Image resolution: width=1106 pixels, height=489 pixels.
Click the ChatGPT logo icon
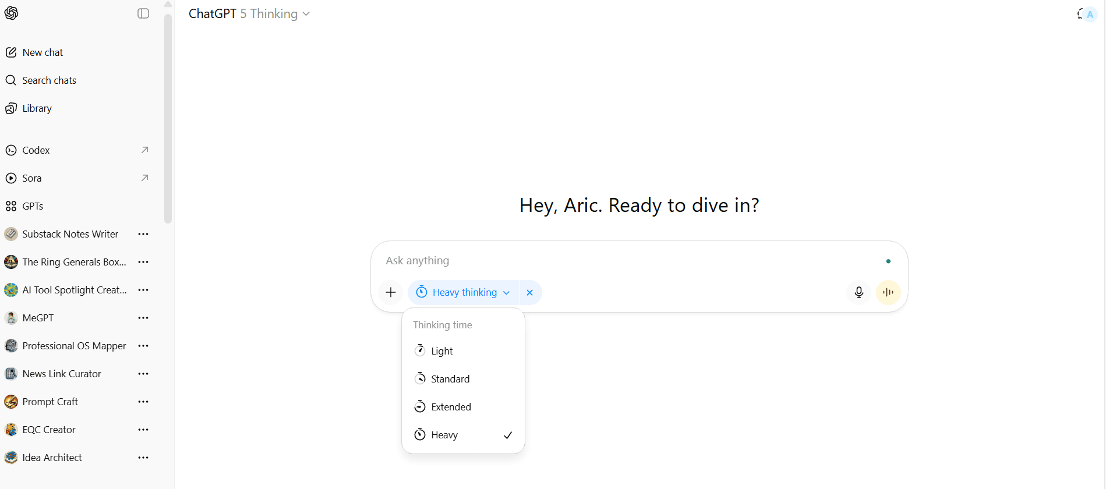pyautogui.click(x=12, y=13)
